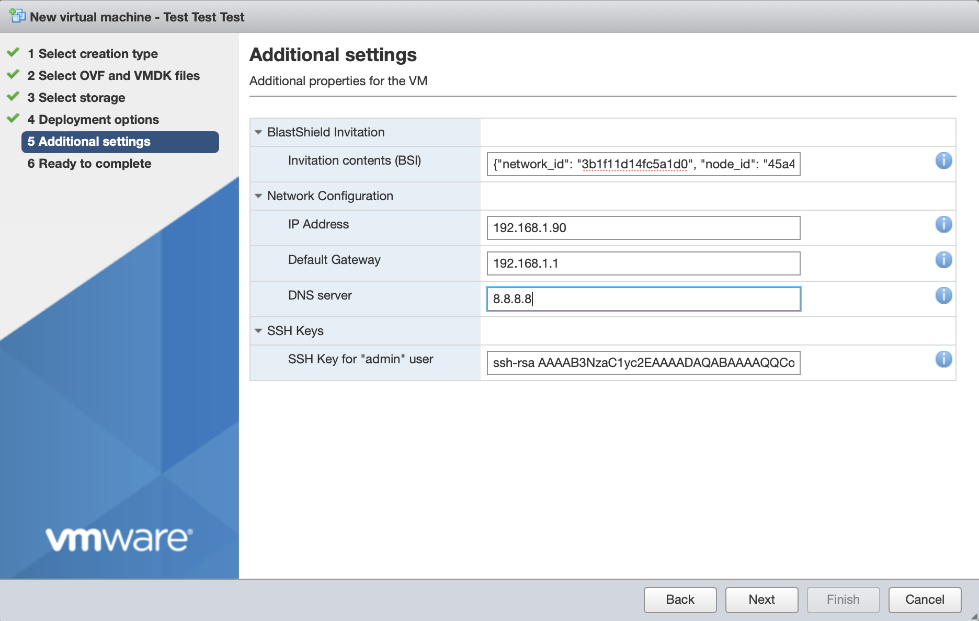Click the SSH Key input field

[x=643, y=363]
